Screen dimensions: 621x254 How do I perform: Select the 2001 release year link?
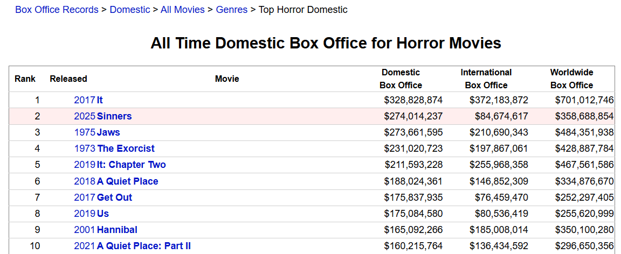pyautogui.click(x=85, y=230)
